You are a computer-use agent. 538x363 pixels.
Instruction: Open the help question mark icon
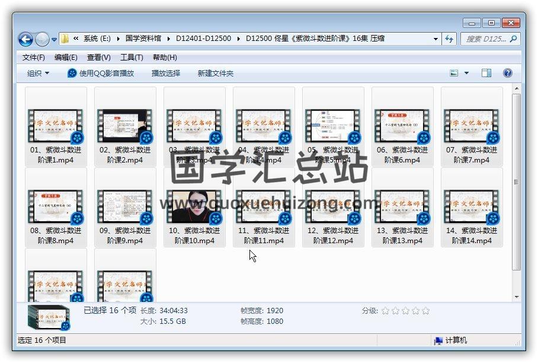click(x=507, y=73)
